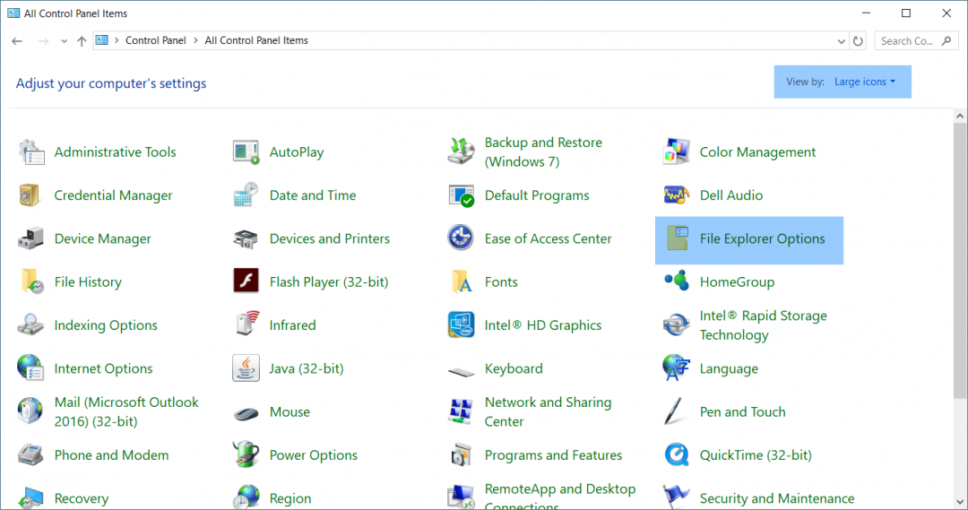
Task: Open the Region link
Action: 290,498
